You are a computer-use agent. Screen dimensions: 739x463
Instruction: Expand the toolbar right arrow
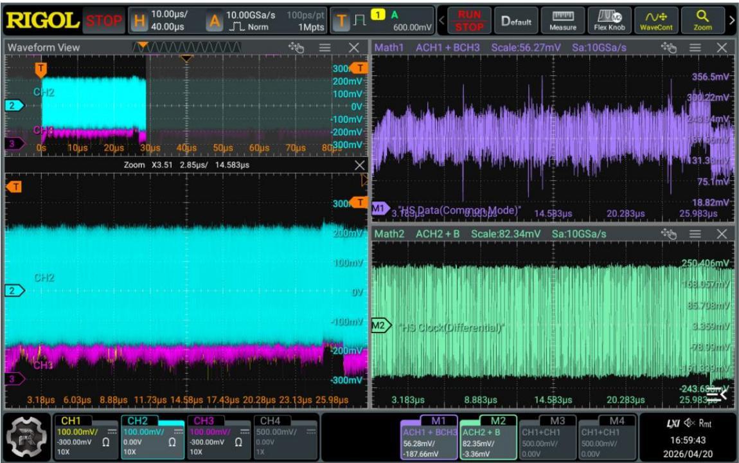click(732, 21)
